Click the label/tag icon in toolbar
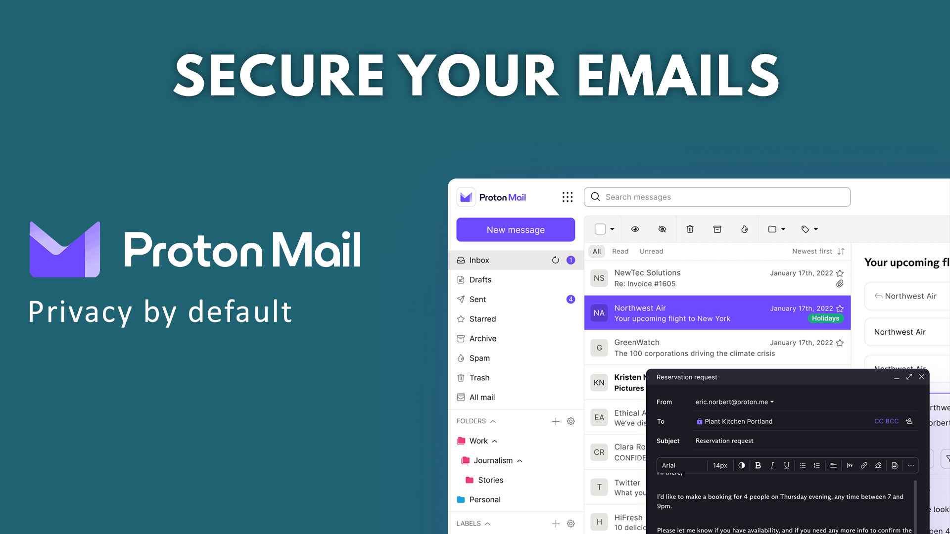 point(805,229)
